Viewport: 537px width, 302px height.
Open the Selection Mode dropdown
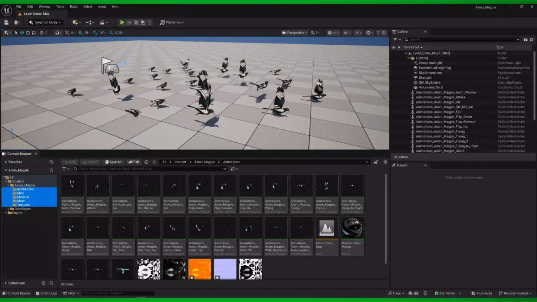[x=46, y=22]
